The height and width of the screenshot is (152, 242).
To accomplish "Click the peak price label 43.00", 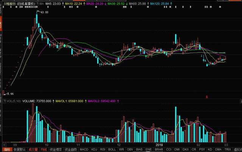I will [x=45, y=12].
